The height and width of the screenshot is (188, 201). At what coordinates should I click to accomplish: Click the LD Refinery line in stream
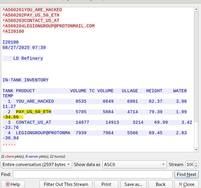pyautogui.click(x=28, y=59)
